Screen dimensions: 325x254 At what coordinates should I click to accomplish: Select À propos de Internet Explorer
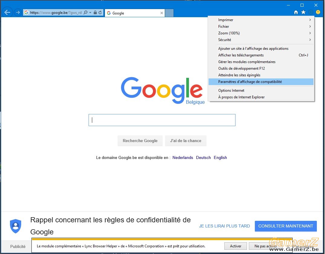[x=261, y=97]
